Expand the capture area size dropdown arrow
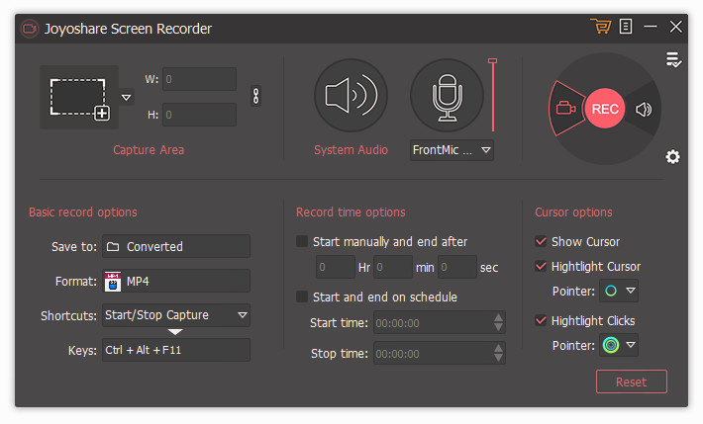Viewport: 703px width, 424px height. (x=127, y=97)
